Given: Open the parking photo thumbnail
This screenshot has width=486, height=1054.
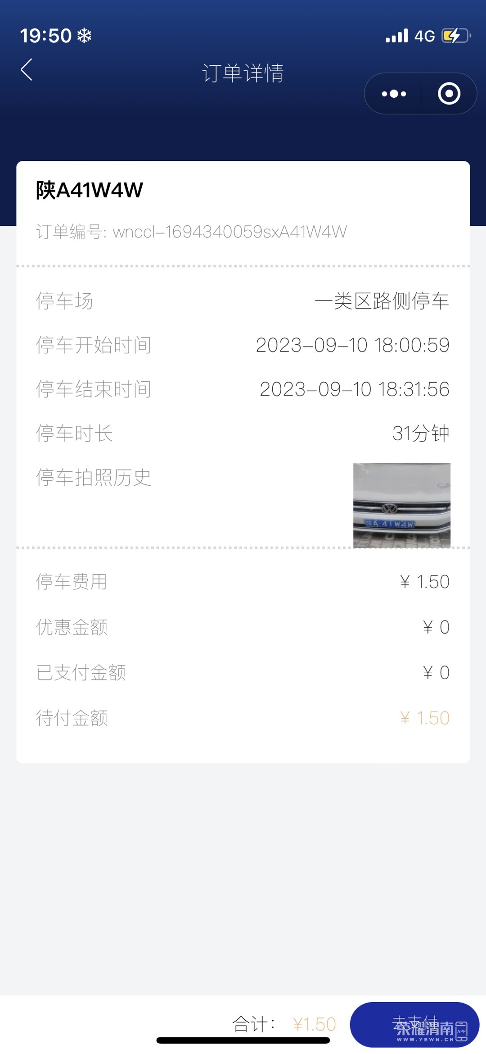Looking at the screenshot, I should click(401, 505).
